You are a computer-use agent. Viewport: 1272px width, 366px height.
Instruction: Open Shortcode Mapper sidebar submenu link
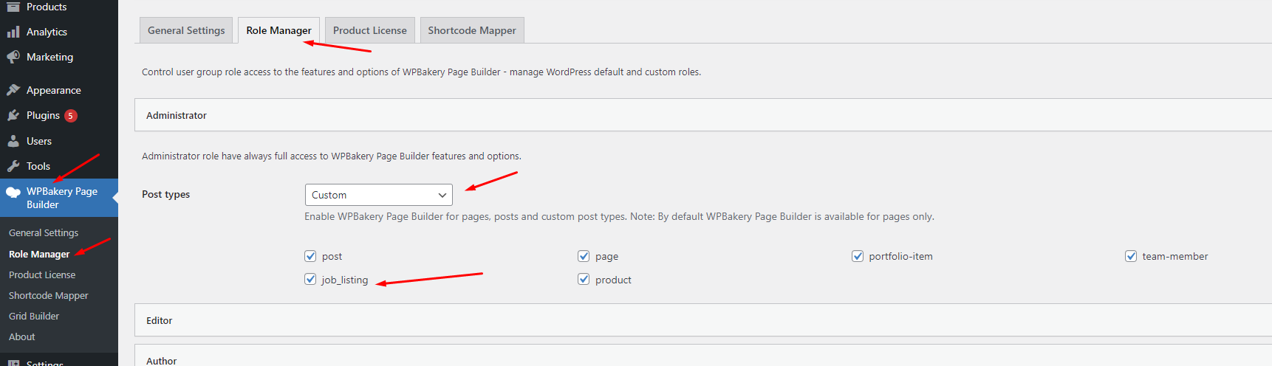click(x=49, y=295)
